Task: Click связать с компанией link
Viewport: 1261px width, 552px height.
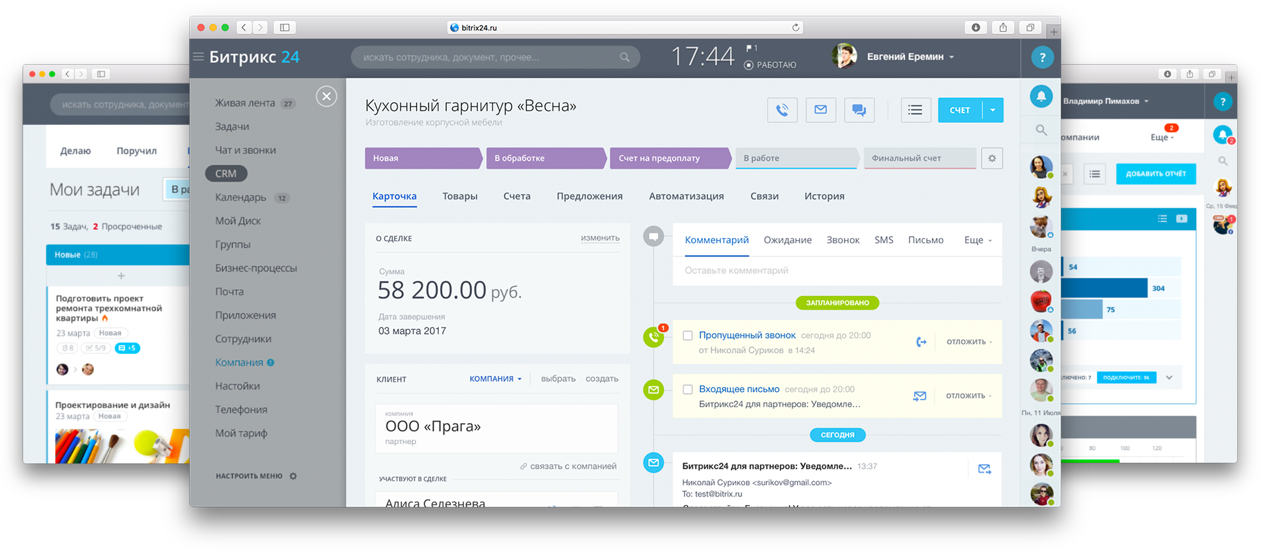Action: click(x=568, y=466)
